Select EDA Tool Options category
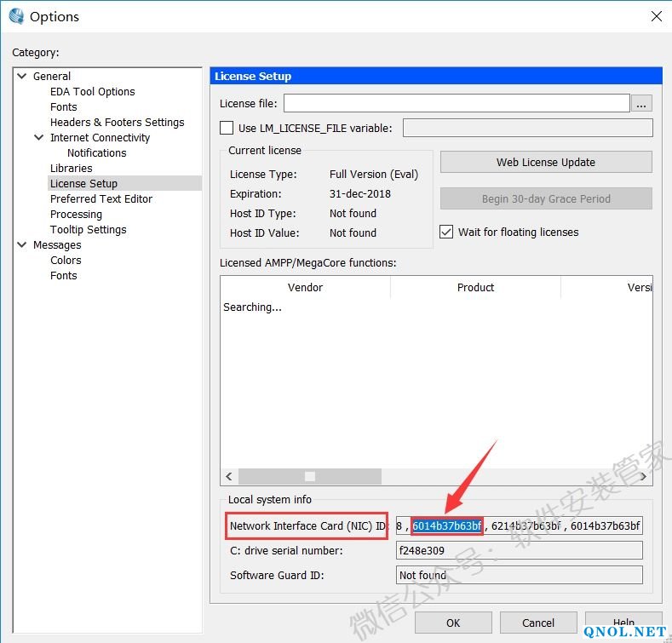 click(x=92, y=92)
